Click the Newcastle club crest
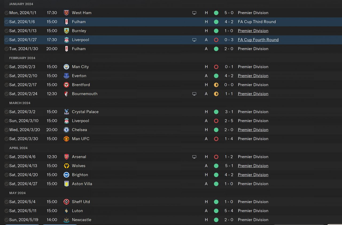The image size is (342, 225). click(66, 220)
